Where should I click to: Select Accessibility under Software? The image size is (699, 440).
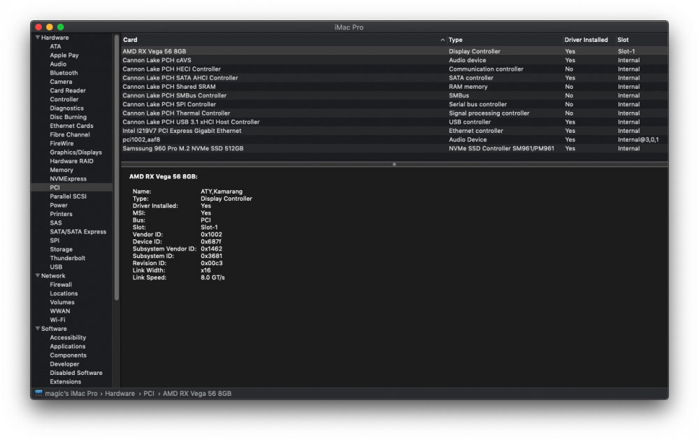68,337
